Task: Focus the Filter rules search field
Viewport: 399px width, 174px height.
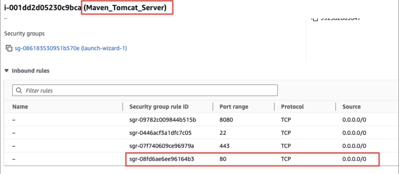Action: click(145, 90)
